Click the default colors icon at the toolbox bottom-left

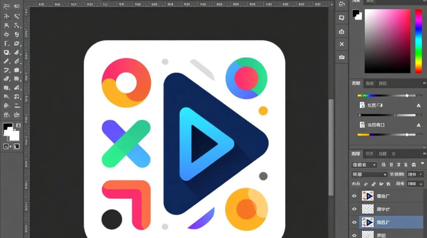(6, 146)
